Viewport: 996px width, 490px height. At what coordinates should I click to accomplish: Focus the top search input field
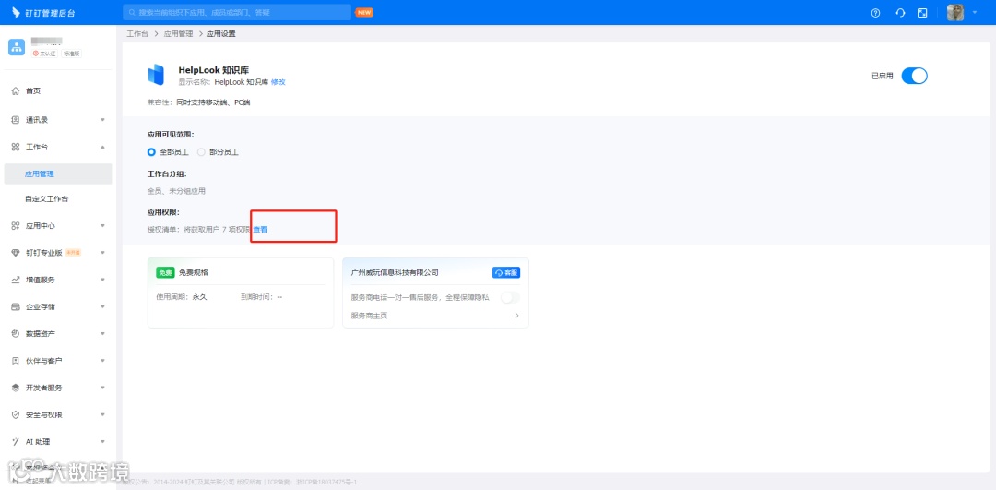(x=237, y=12)
